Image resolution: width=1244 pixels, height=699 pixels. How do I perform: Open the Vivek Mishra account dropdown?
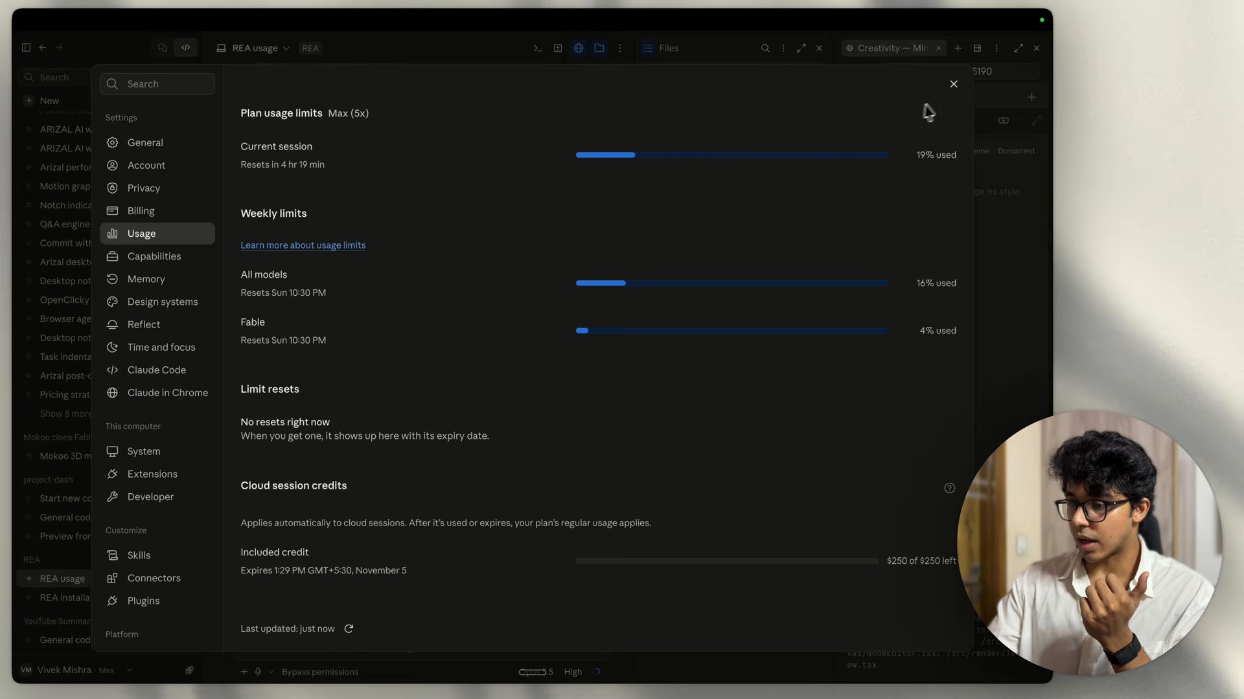tap(76, 670)
